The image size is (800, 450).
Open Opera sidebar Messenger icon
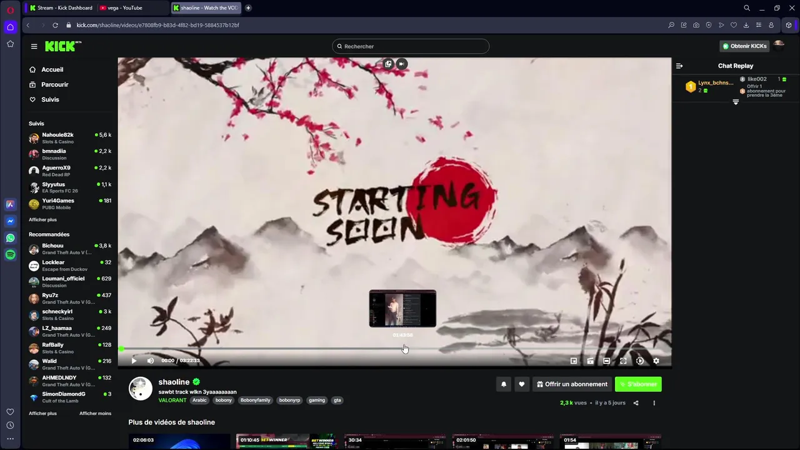tap(10, 221)
